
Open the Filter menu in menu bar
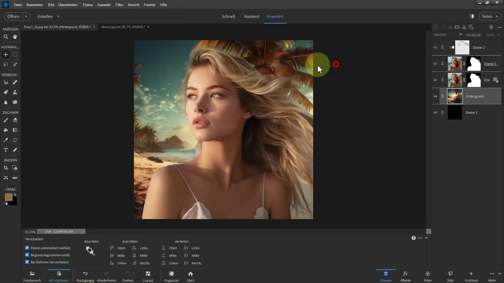point(119,5)
